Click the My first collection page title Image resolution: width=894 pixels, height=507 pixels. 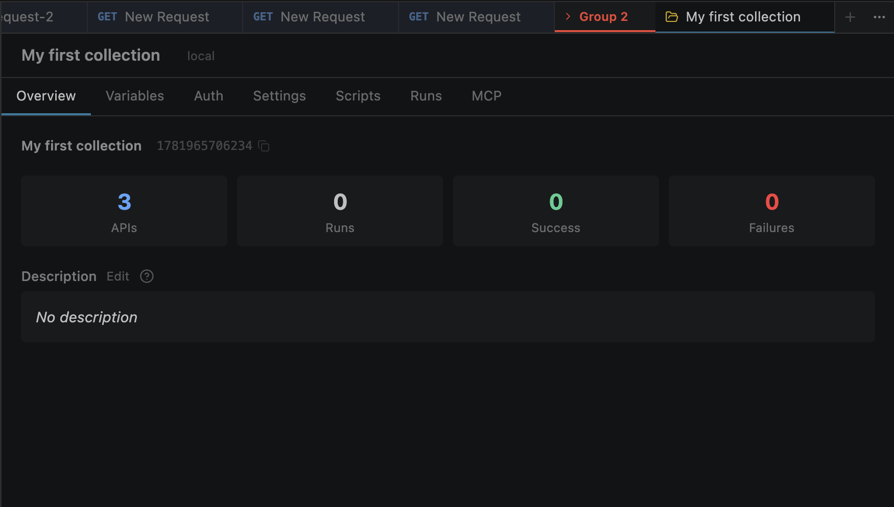91,55
